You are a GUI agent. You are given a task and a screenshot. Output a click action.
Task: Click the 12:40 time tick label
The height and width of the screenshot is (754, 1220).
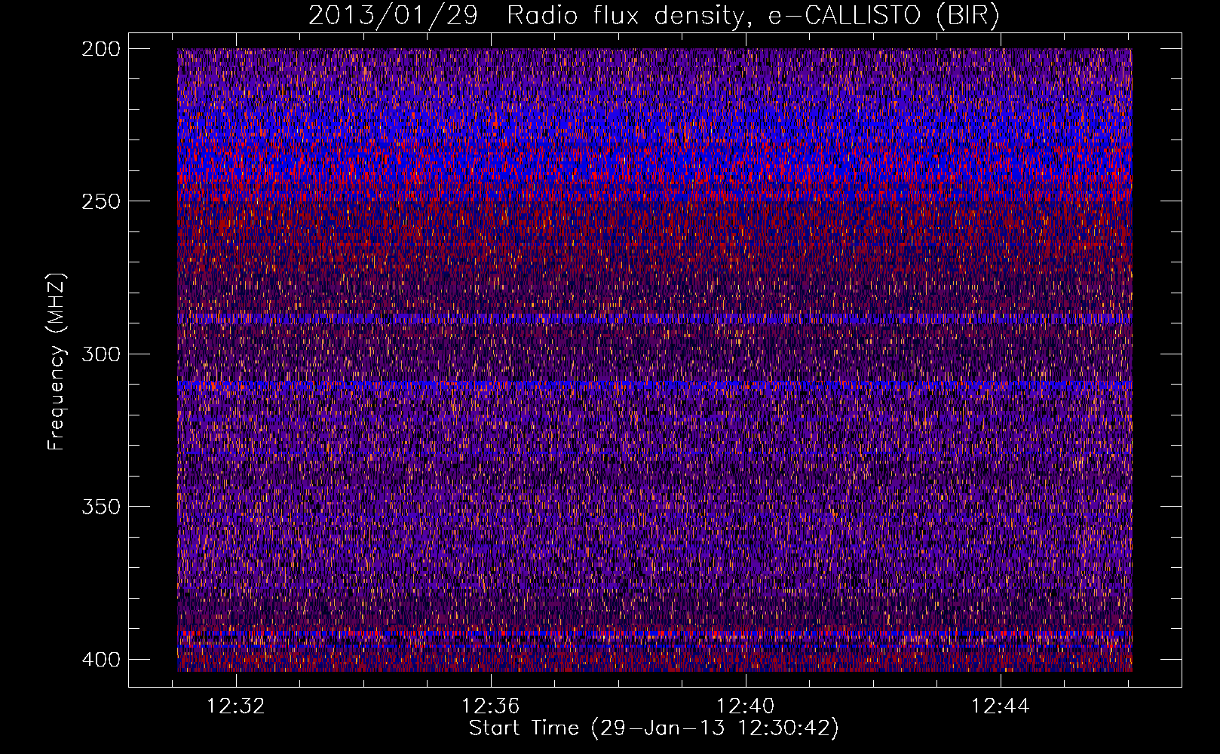pos(745,706)
